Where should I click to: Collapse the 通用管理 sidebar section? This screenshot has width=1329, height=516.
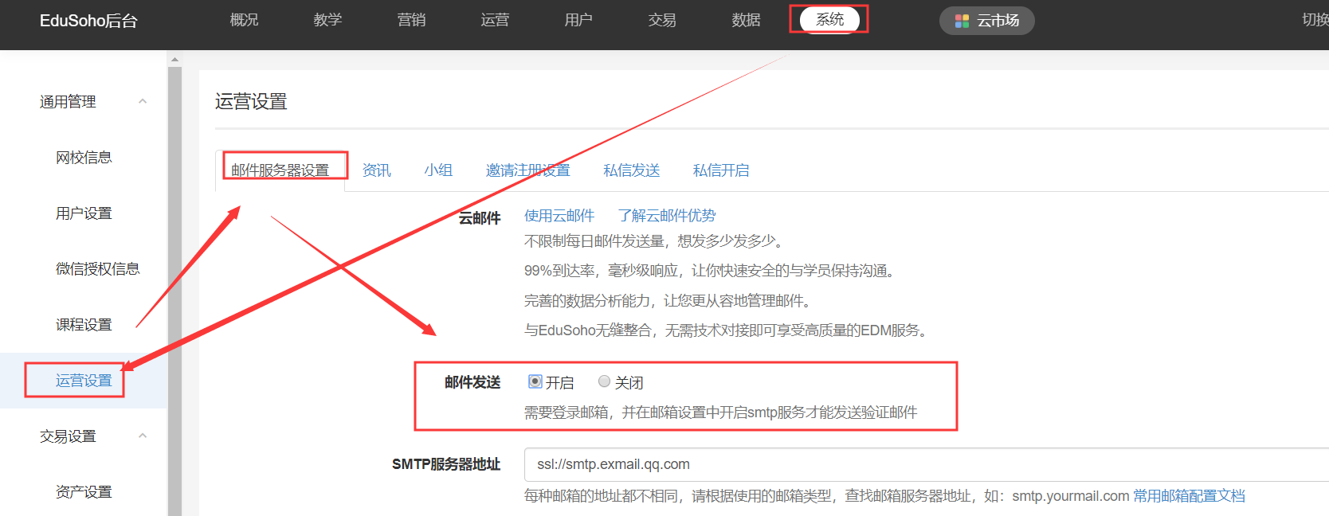click(x=143, y=101)
